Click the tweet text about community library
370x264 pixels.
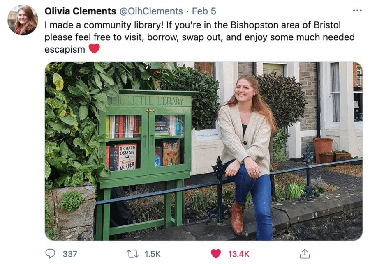pyautogui.click(x=199, y=37)
